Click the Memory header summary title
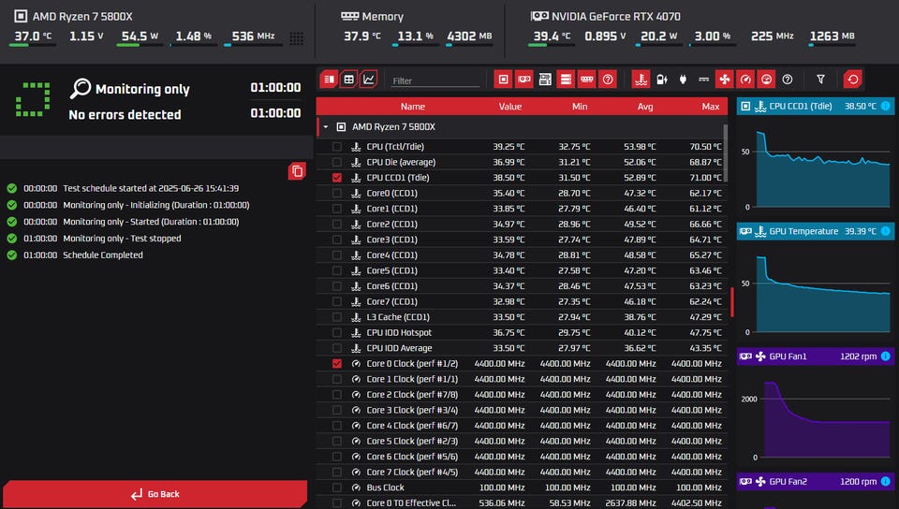 tap(382, 17)
